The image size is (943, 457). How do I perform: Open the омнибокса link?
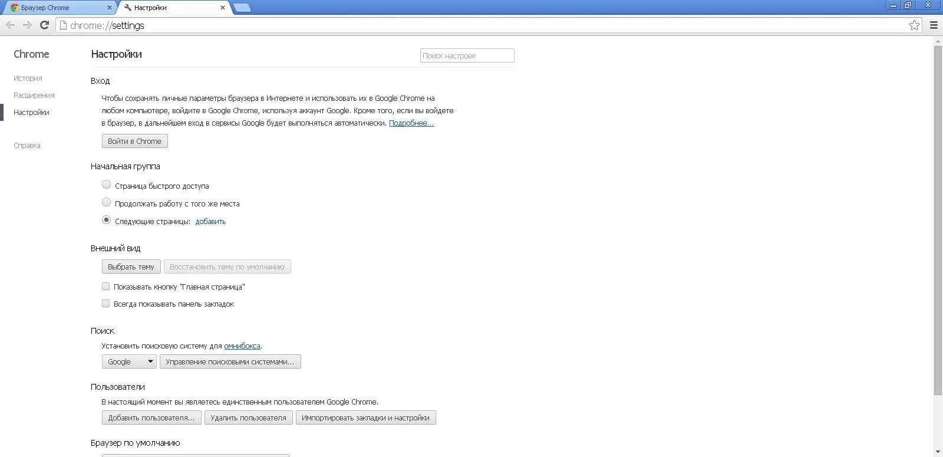[x=242, y=346]
